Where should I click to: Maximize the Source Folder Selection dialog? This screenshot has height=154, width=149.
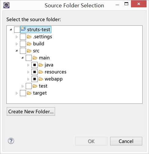click(x=126, y=4)
